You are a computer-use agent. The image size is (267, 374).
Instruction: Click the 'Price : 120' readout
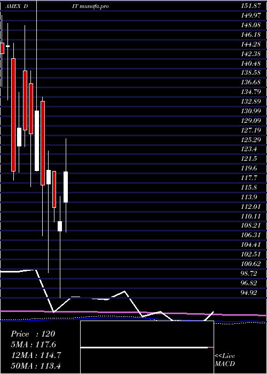[x=33, y=334]
